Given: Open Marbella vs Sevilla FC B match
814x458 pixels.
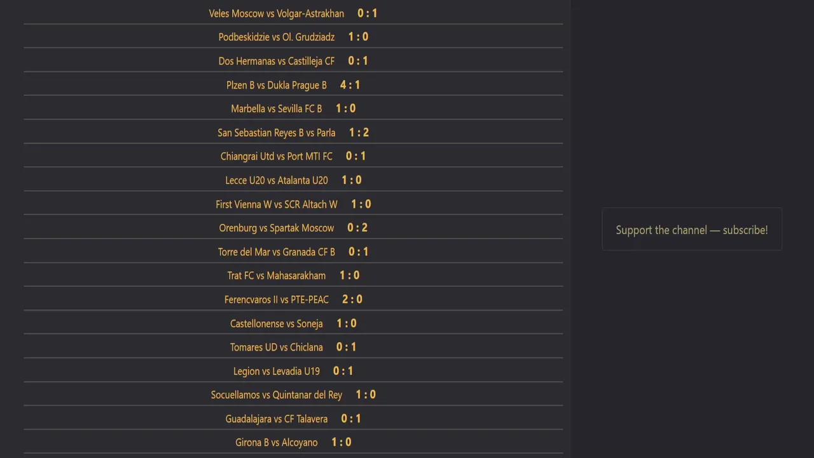Looking at the screenshot, I should pyautogui.click(x=277, y=109).
